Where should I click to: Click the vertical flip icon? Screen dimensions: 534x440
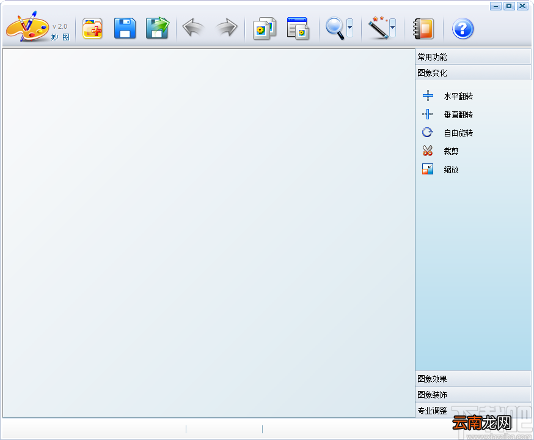tap(428, 114)
